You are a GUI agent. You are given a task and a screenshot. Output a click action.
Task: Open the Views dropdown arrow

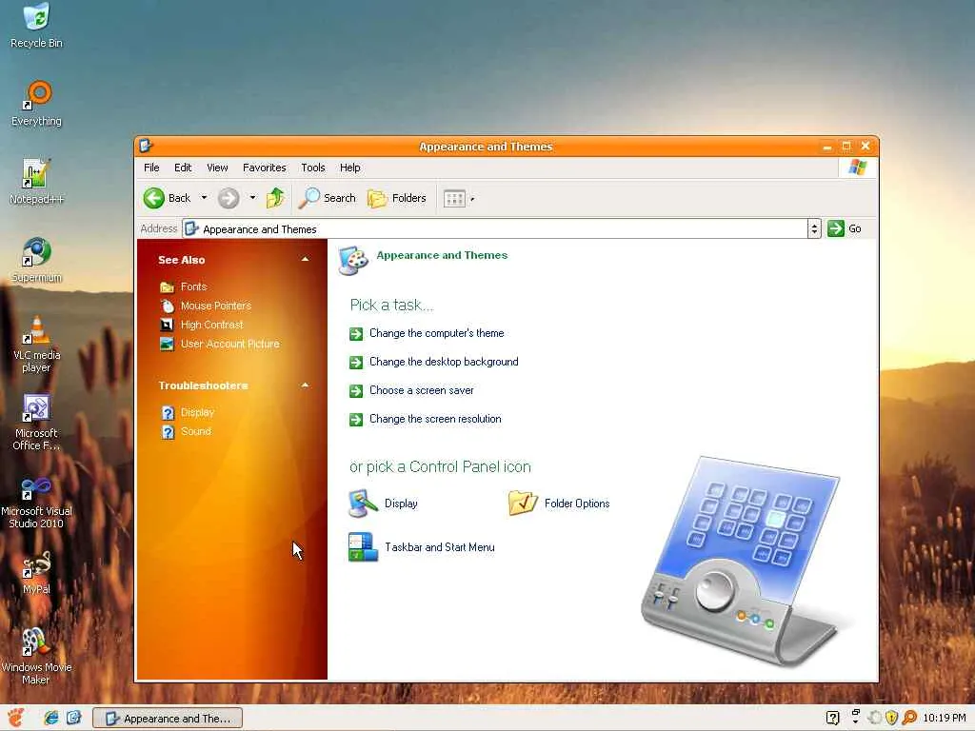(x=472, y=200)
